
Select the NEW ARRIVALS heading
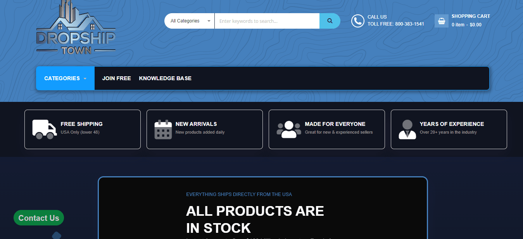pyautogui.click(x=196, y=124)
